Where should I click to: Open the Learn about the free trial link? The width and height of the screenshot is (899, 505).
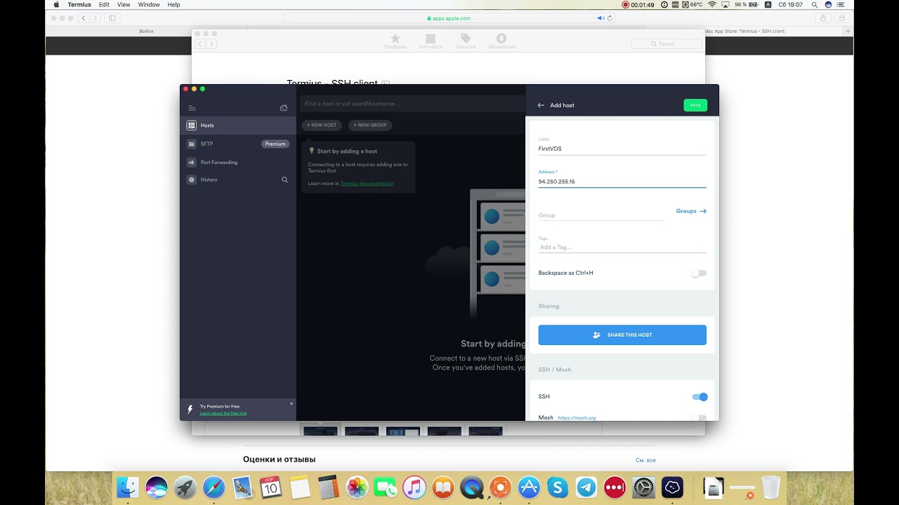223,413
